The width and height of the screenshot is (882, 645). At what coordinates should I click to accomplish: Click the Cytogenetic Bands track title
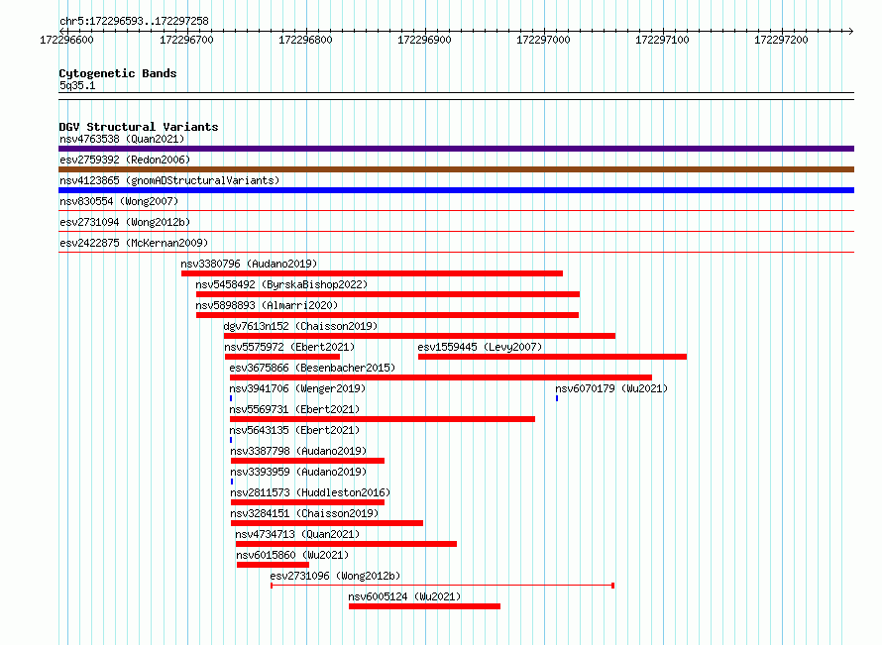[x=118, y=73]
